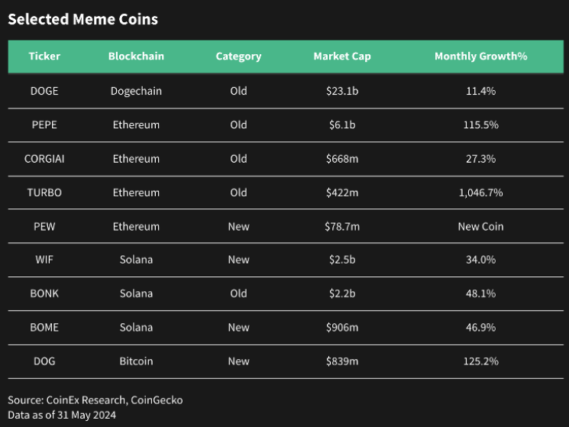Click the Ticker column header
The width and height of the screenshot is (569, 427).
coord(44,57)
